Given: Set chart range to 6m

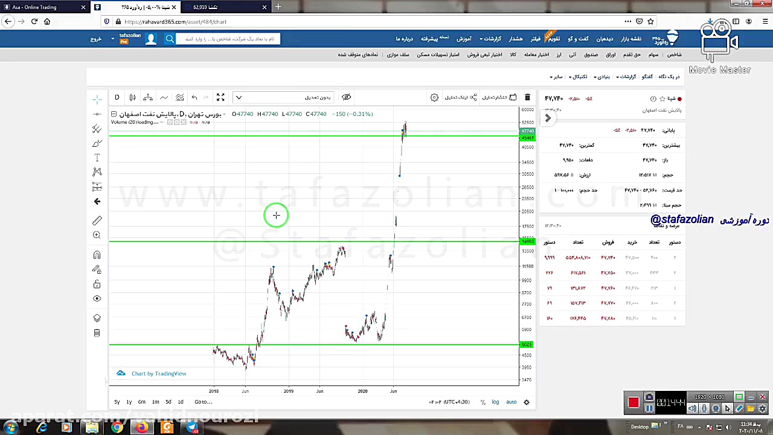Looking at the screenshot, I should pyautogui.click(x=141, y=402).
